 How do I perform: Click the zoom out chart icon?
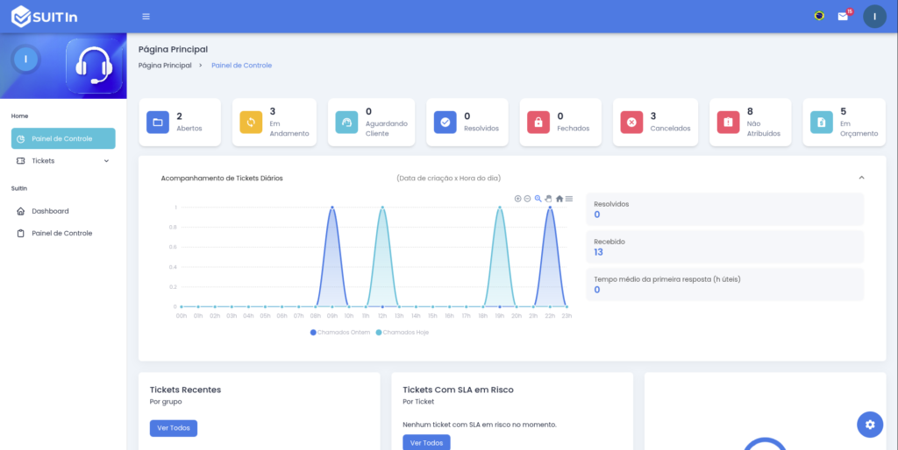pos(527,199)
